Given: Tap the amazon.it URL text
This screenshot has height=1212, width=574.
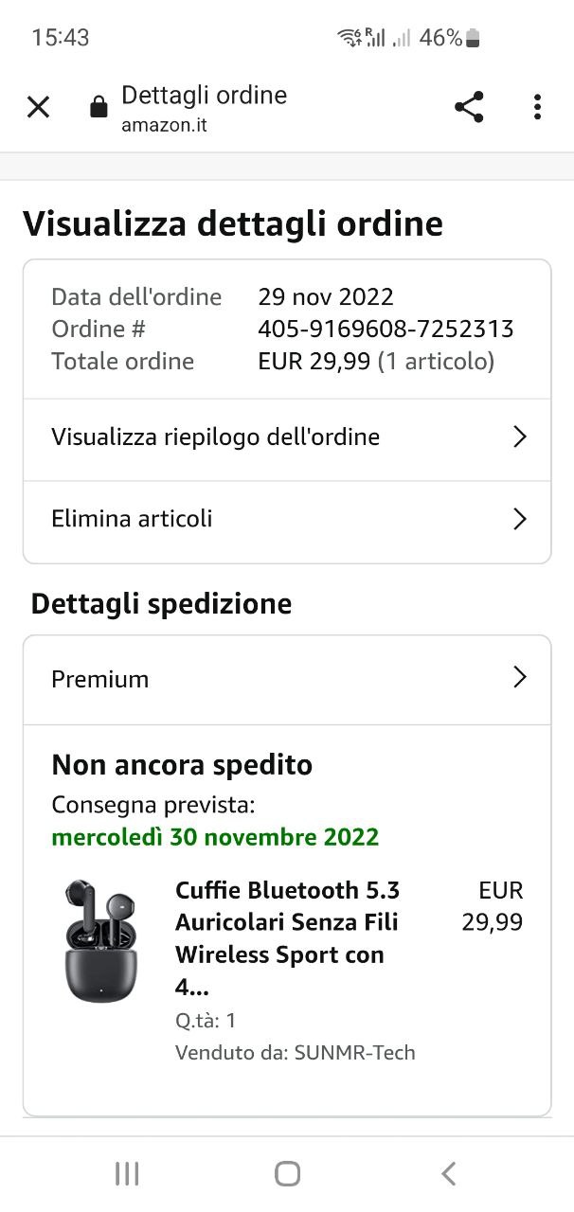Looking at the screenshot, I should coord(164,125).
